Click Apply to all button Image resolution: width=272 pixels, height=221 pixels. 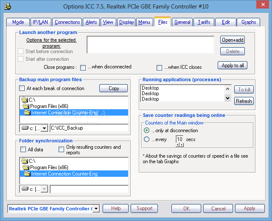pos(233,65)
